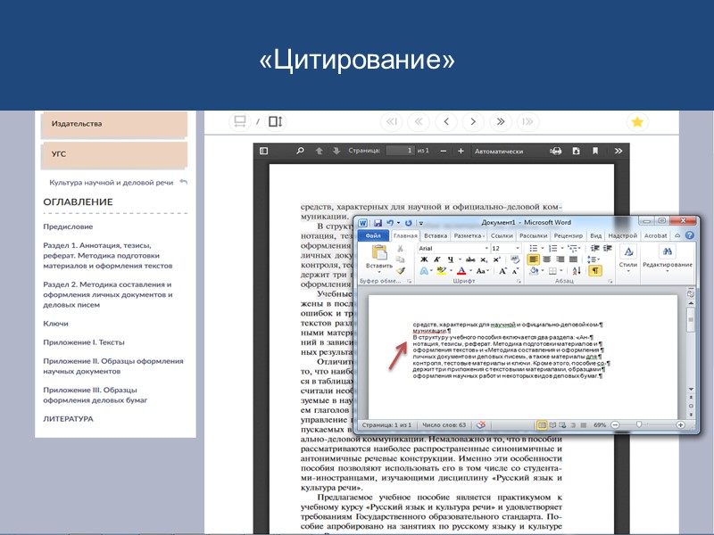Toggle italic (К) formatting
Screen dimensions: 714x535
(437, 259)
